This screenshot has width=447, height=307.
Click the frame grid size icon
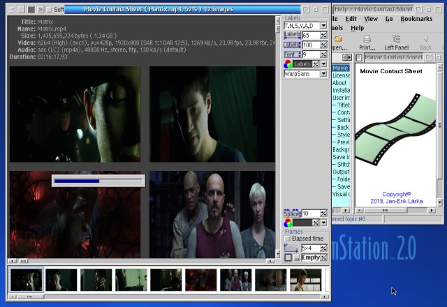coord(290,248)
